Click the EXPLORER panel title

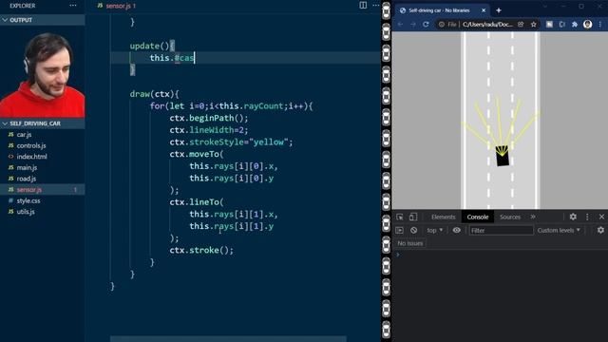tap(23, 6)
